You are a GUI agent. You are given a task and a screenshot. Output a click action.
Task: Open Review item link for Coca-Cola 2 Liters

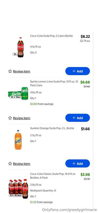(22, 71)
